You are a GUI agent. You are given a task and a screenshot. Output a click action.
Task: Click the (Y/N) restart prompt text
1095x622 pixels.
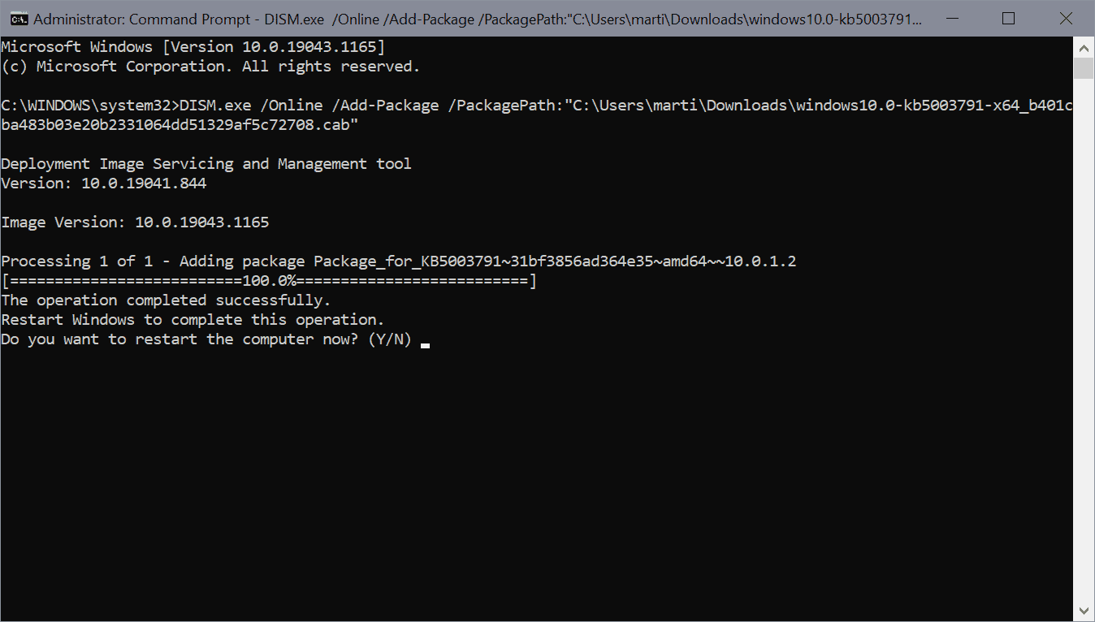(390, 339)
